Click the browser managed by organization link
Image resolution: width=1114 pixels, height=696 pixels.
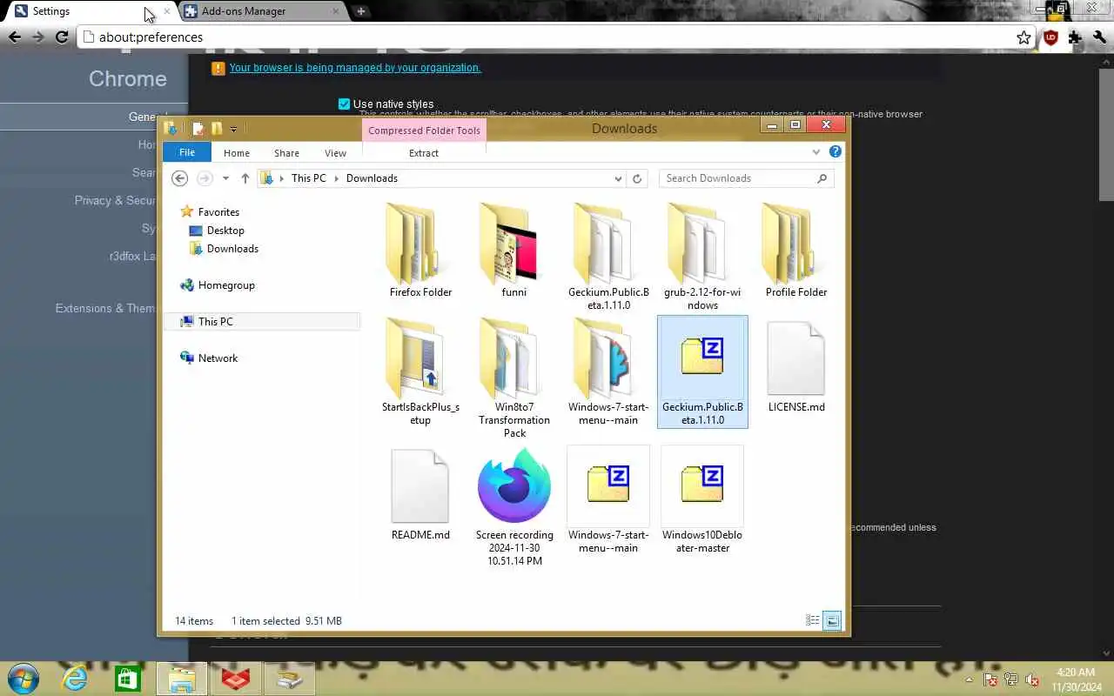[x=354, y=68]
